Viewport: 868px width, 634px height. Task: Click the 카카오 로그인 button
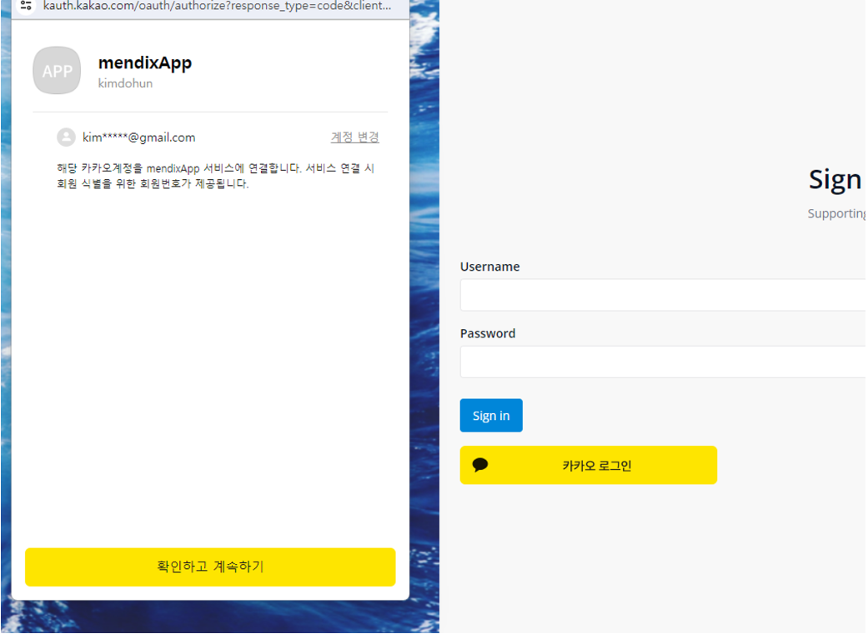point(589,465)
